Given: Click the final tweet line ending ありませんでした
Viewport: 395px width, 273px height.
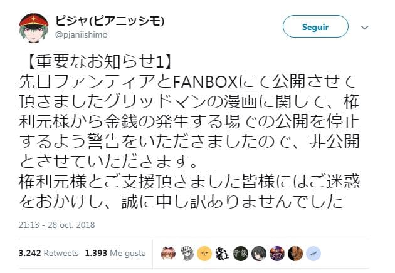Looking at the screenshot, I should tap(181, 202).
